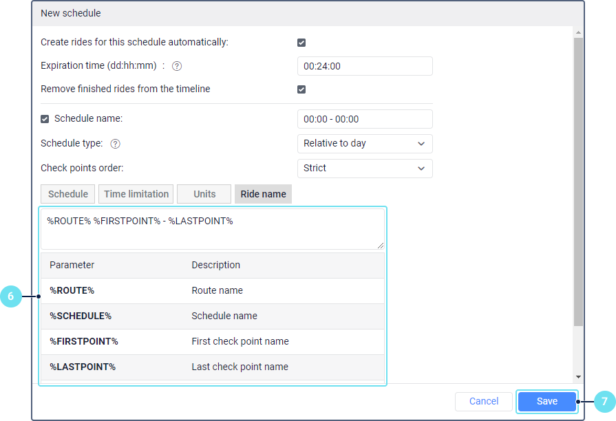Go to the Units tab
The width and height of the screenshot is (616, 421).
[204, 194]
